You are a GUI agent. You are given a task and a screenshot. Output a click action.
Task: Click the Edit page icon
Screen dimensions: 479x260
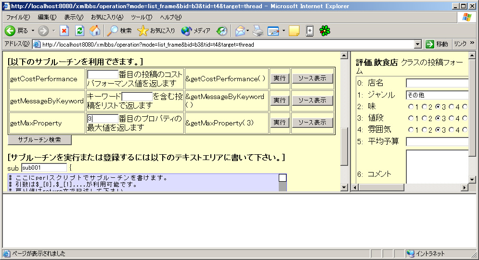click(x=273, y=31)
